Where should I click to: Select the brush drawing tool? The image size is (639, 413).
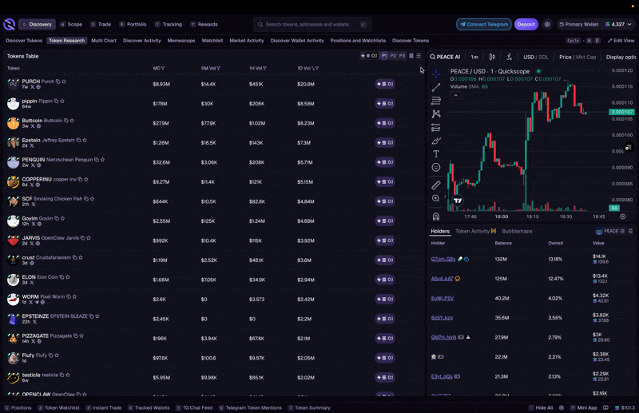click(436, 141)
